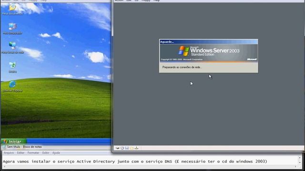Screen dimensions: 305x171
Task: Click the word 'DNS' in Notepad text
Action: pos(168,161)
